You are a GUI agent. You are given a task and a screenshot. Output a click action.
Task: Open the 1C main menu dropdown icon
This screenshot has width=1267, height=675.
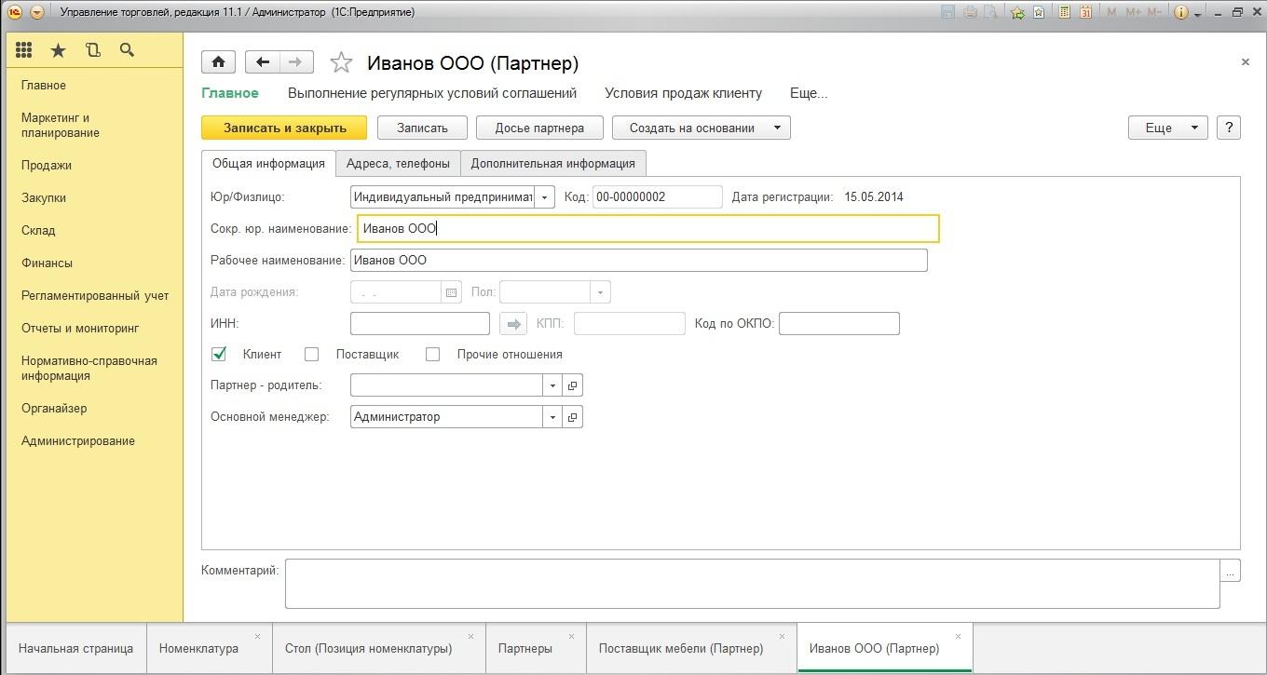coord(36,12)
